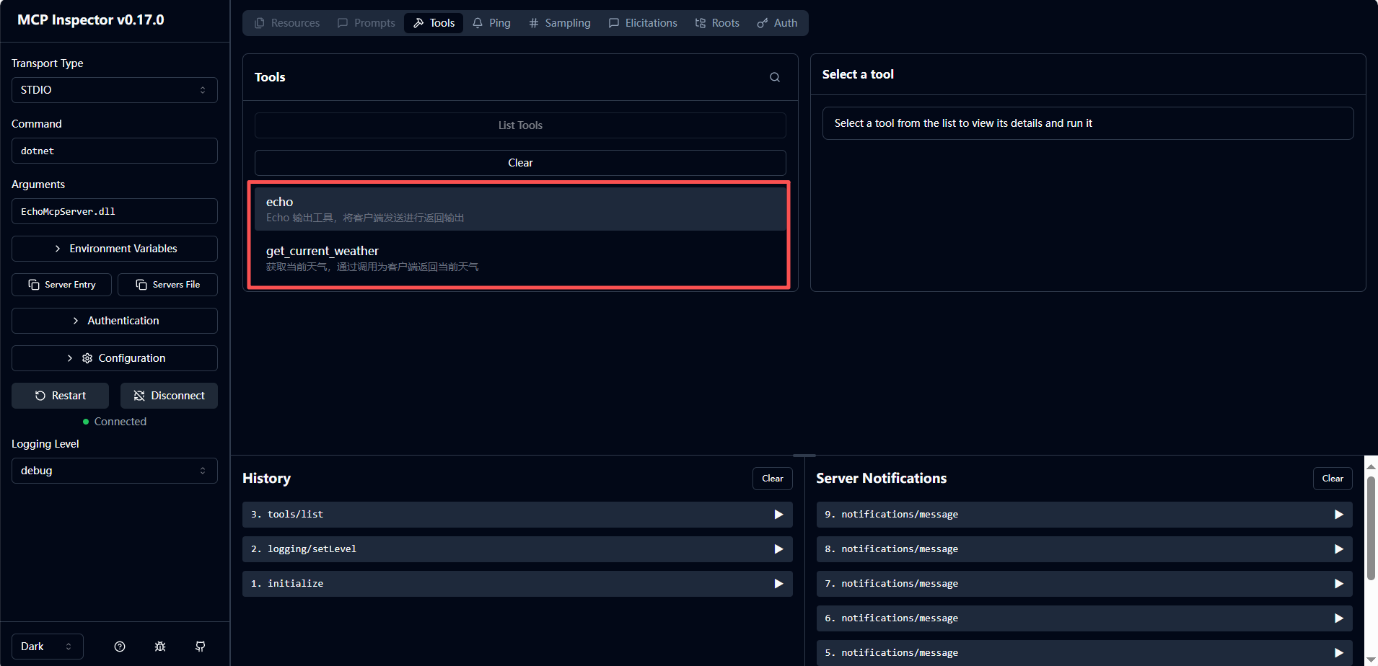Restart the server connection

click(x=60, y=396)
